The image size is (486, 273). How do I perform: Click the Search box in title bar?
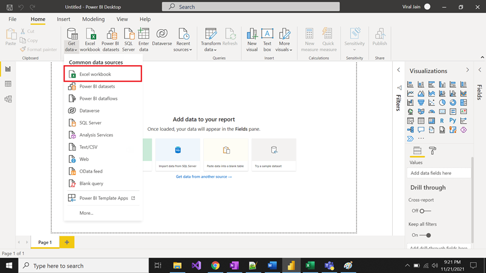(x=250, y=6)
